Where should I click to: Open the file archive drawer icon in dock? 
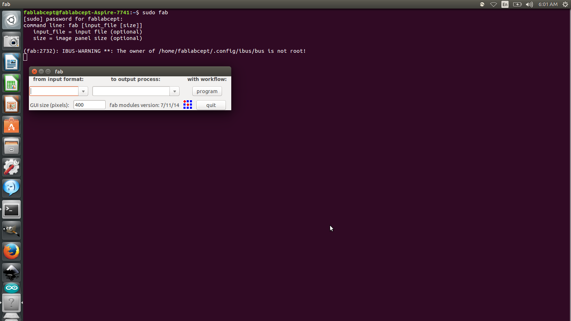(x=11, y=146)
